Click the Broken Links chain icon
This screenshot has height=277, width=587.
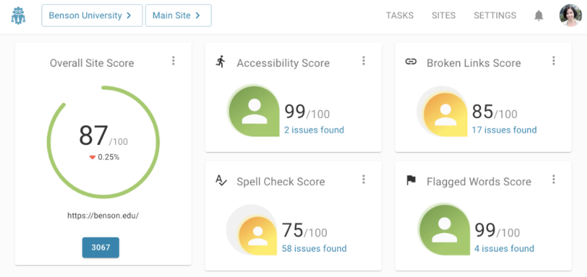pos(411,62)
